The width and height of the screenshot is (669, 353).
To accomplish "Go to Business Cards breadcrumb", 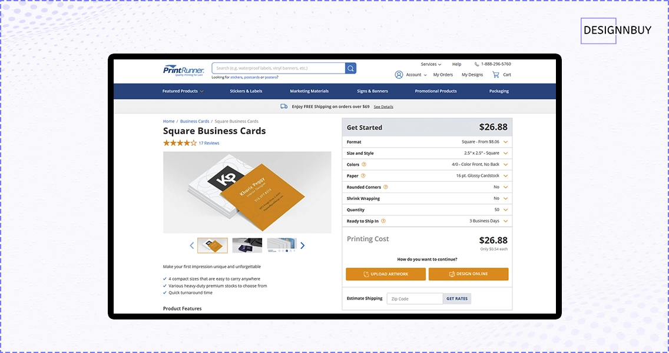I will [194, 122].
